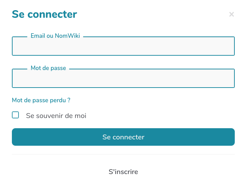The height and width of the screenshot is (186, 247).
Task: Go to S'inscrire to register
Action: point(123,172)
